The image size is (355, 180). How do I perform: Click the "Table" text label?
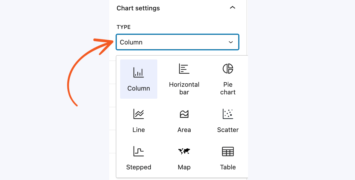click(x=228, y=167)
